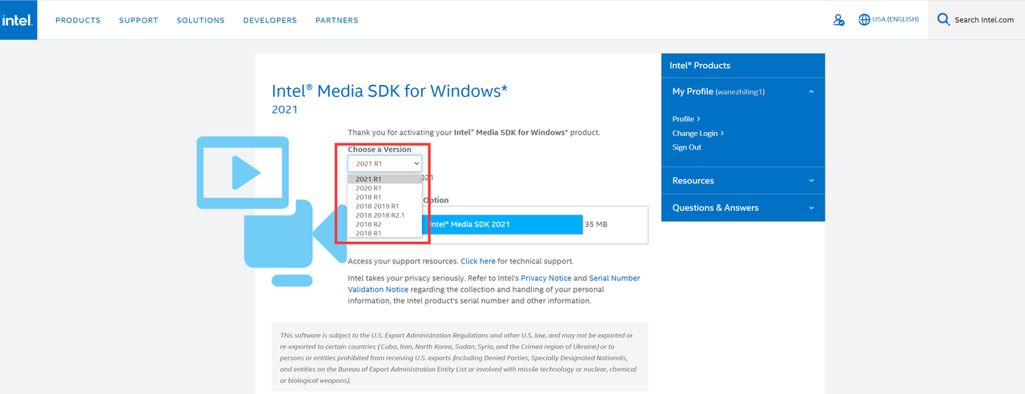This screenshot has width=1025, height=394.
Task: Click the Intel® Products sidebar header
Action: pos(743,66)
